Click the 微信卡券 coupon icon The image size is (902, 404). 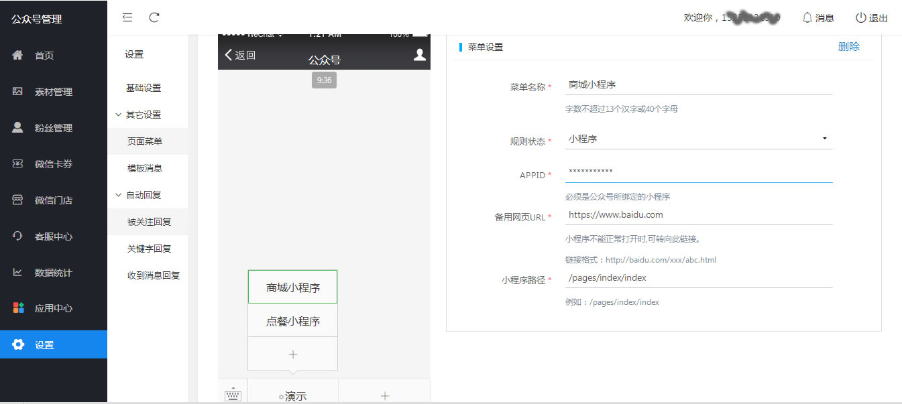(18, 164)
